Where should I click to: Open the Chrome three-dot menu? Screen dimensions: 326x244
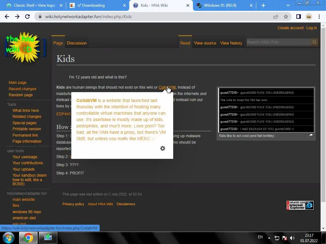click(x=319, y=17)
